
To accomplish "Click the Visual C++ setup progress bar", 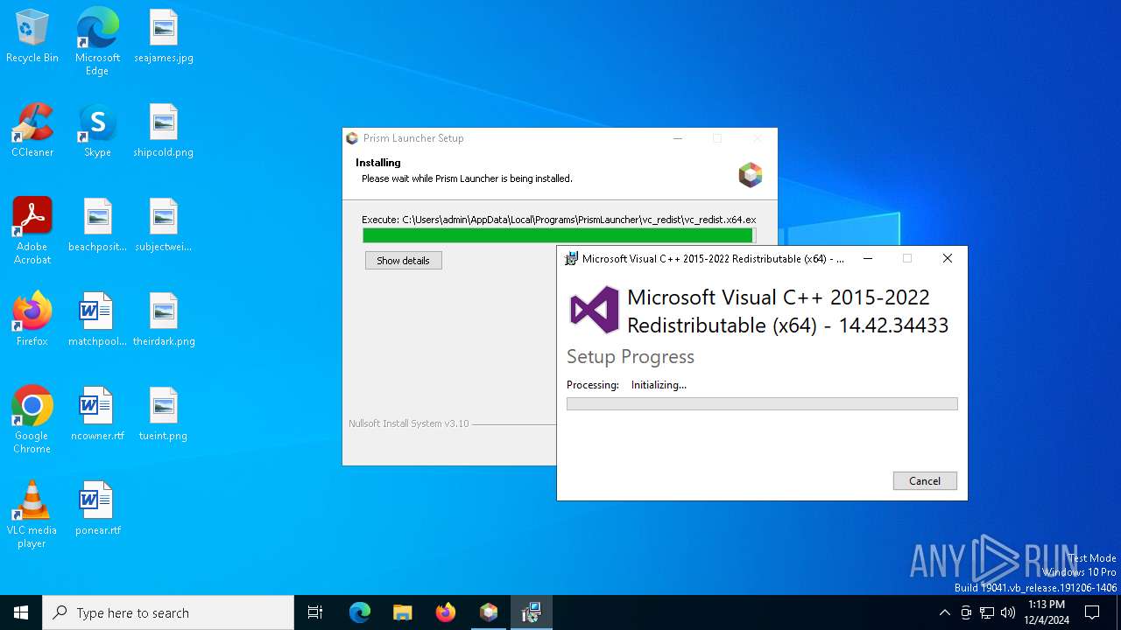I will coord(762,404).
